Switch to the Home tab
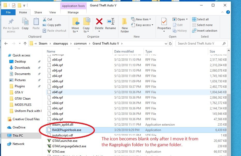Image resolution: width=241 pixels, height=156 pixels. click(x=23, y=12)
